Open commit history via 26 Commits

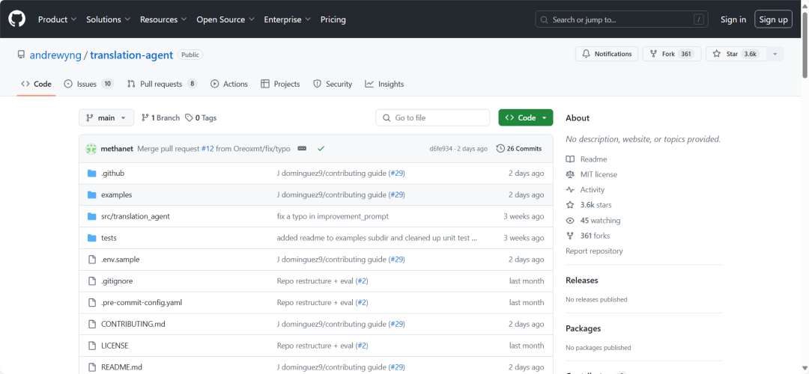519,148
